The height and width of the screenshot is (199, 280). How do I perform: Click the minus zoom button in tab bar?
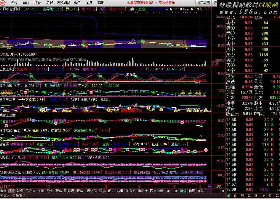pos(218,191)
